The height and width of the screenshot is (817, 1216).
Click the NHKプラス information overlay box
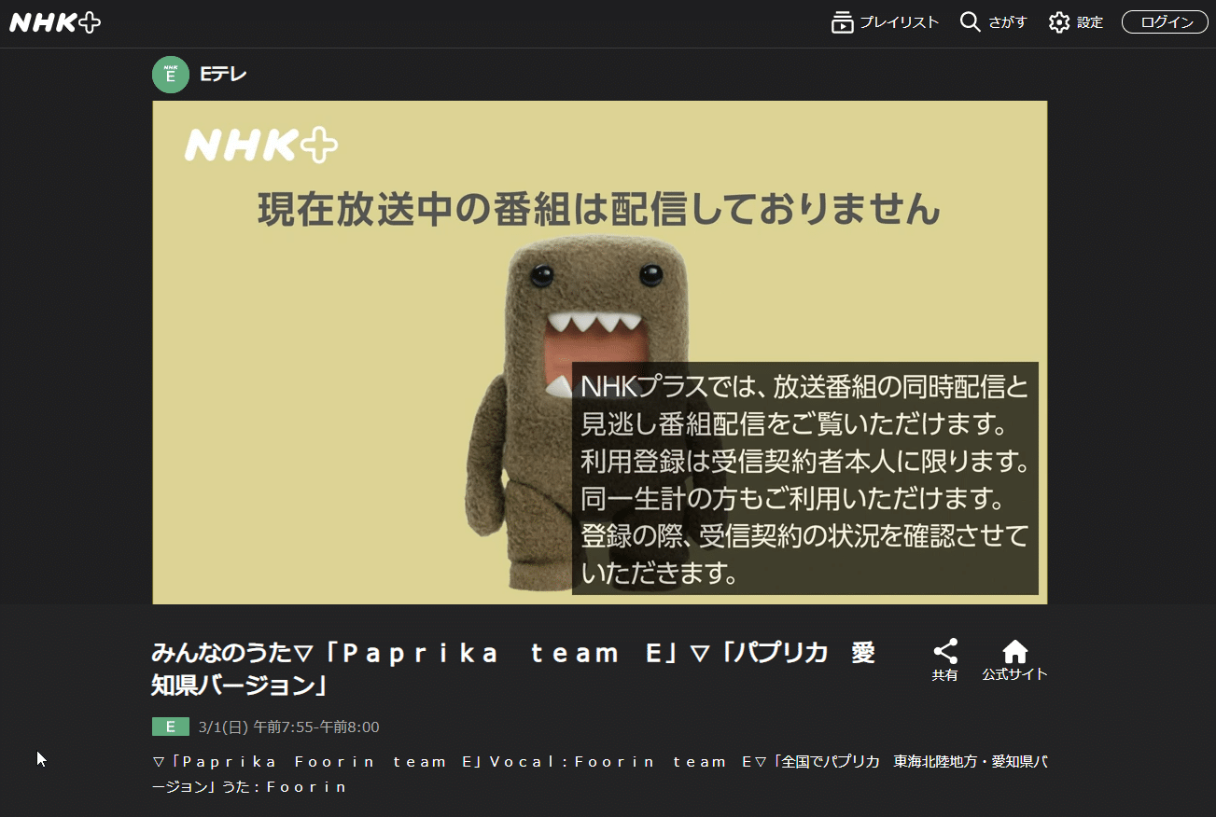point(805,478)
